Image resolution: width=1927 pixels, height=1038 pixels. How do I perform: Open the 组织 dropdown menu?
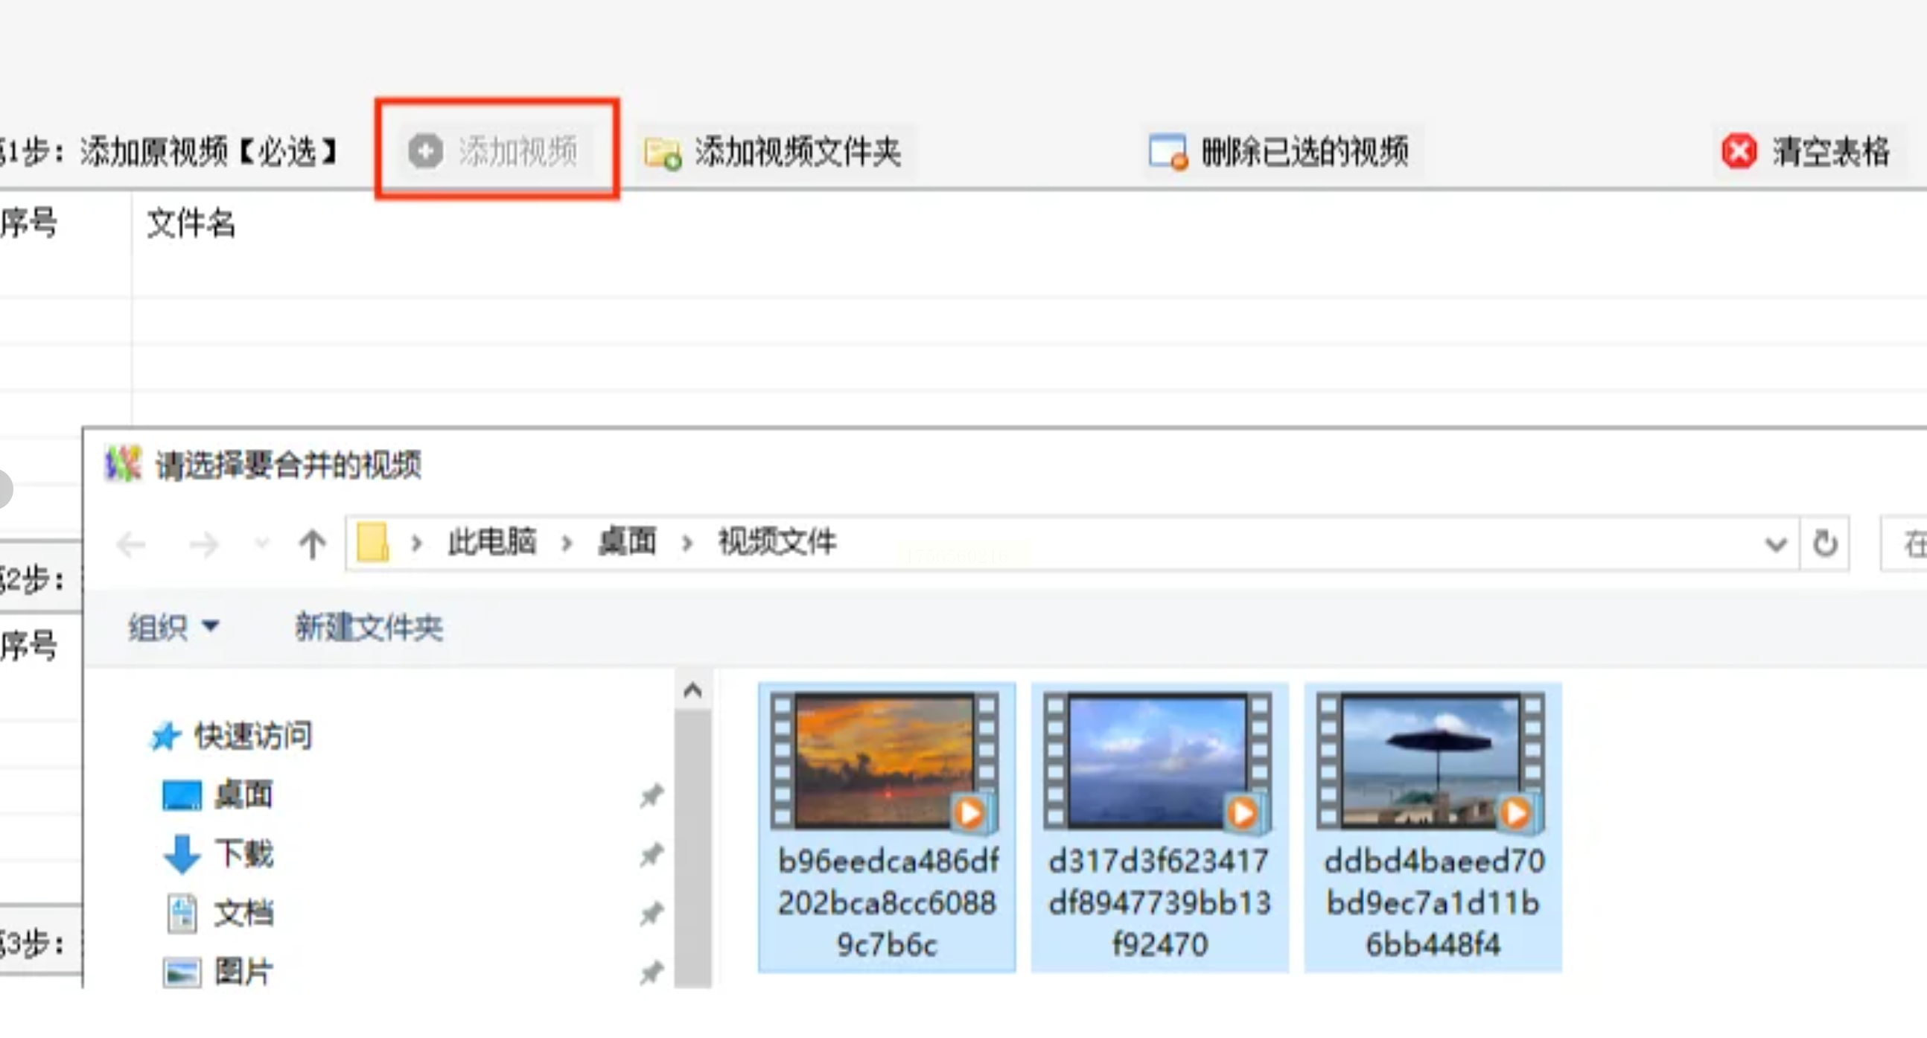coord(173,627)
